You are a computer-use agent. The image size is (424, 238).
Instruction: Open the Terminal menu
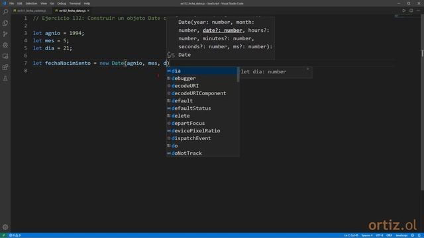pyautogui.click(x=75, y=3)
